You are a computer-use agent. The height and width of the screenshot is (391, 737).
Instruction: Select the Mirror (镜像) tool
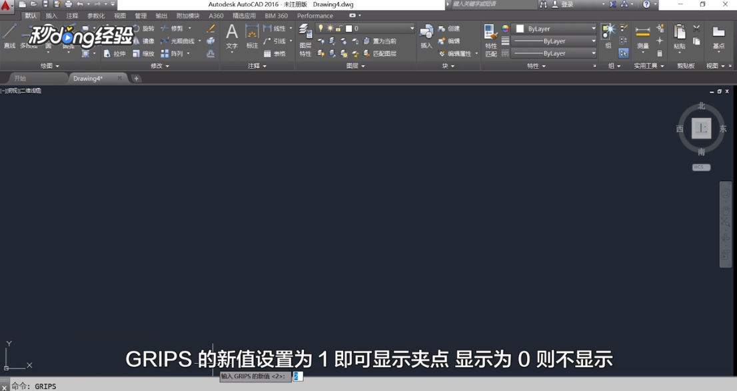pos(145,41)
